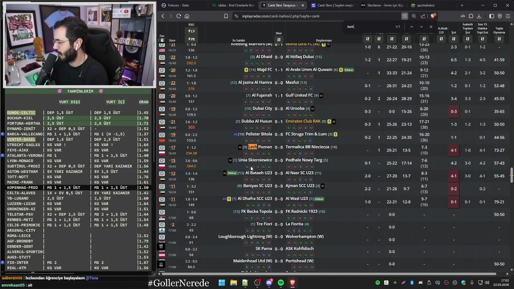
Task: Favorite the Dubai City match star
Action: coord(162,109)
